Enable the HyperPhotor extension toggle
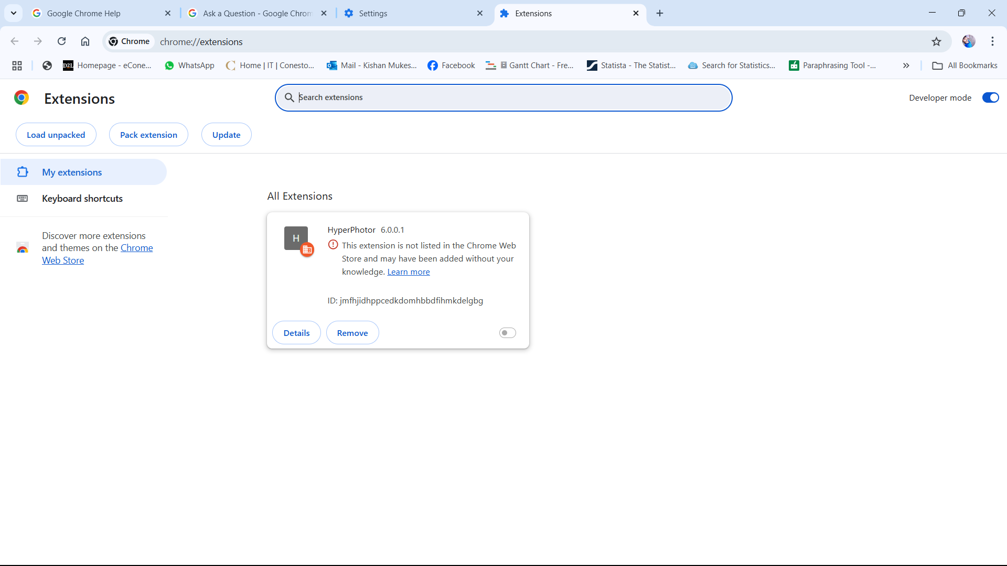The image size is (1007, 566). [x=507, y=333]
